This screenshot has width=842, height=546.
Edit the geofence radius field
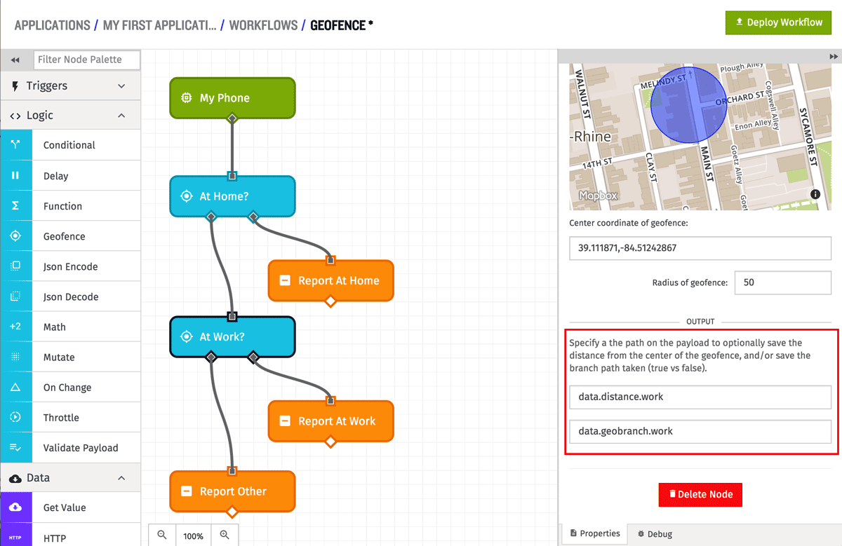pos(783,282)
